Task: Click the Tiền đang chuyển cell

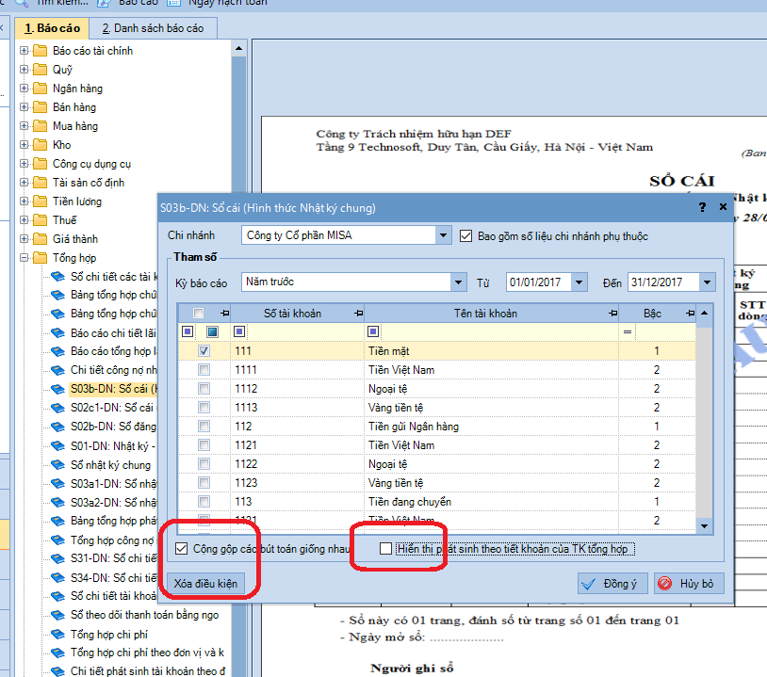Action: coord(491,502)
